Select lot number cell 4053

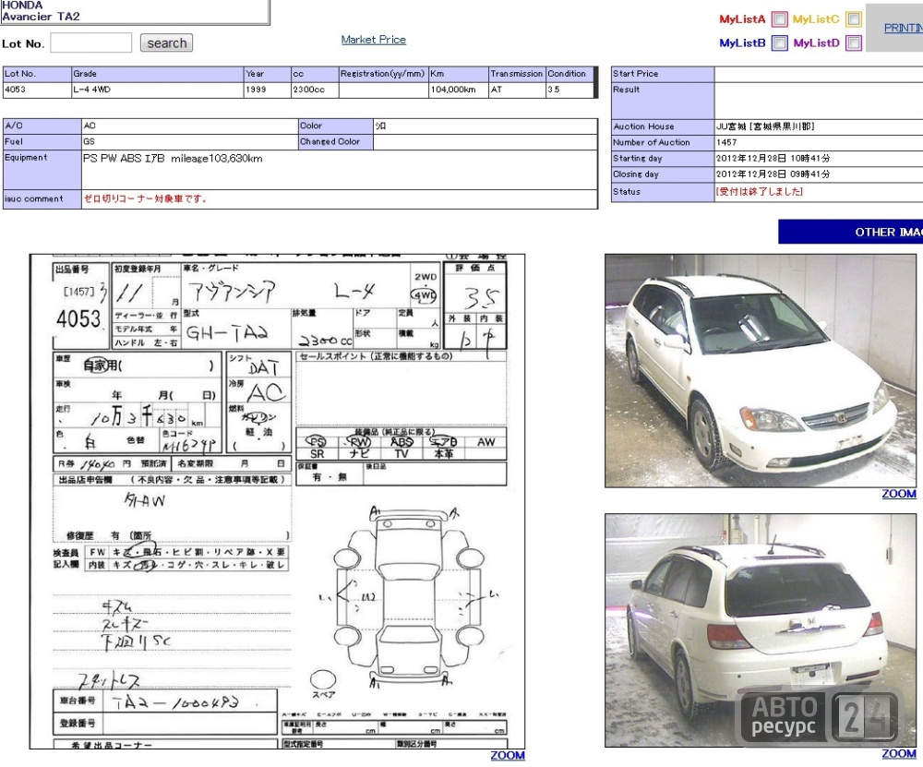point(37,90)
